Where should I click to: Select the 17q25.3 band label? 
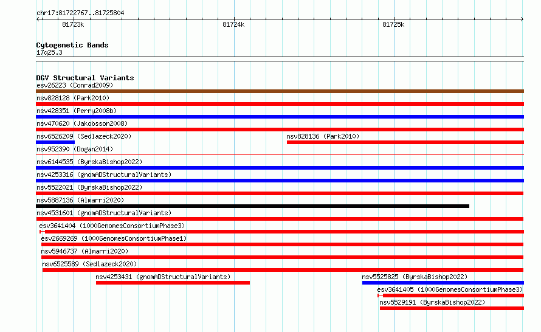(49, 52)
